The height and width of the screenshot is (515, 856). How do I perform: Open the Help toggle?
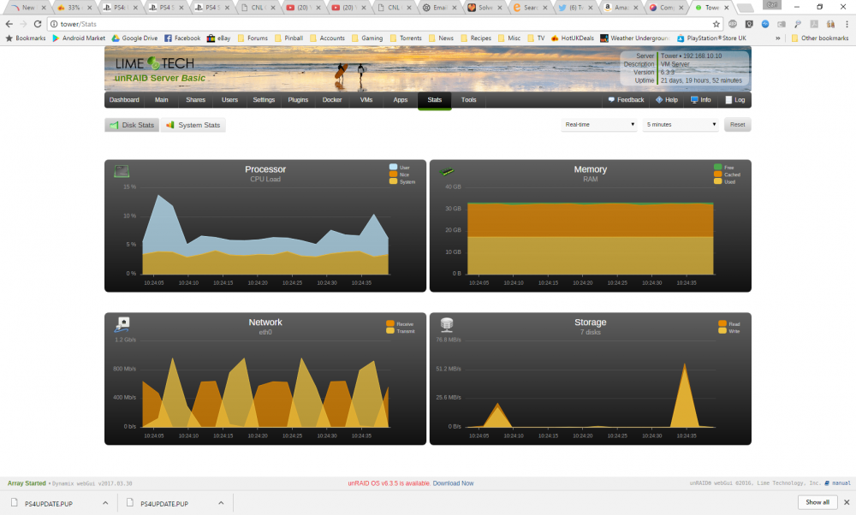667,100
